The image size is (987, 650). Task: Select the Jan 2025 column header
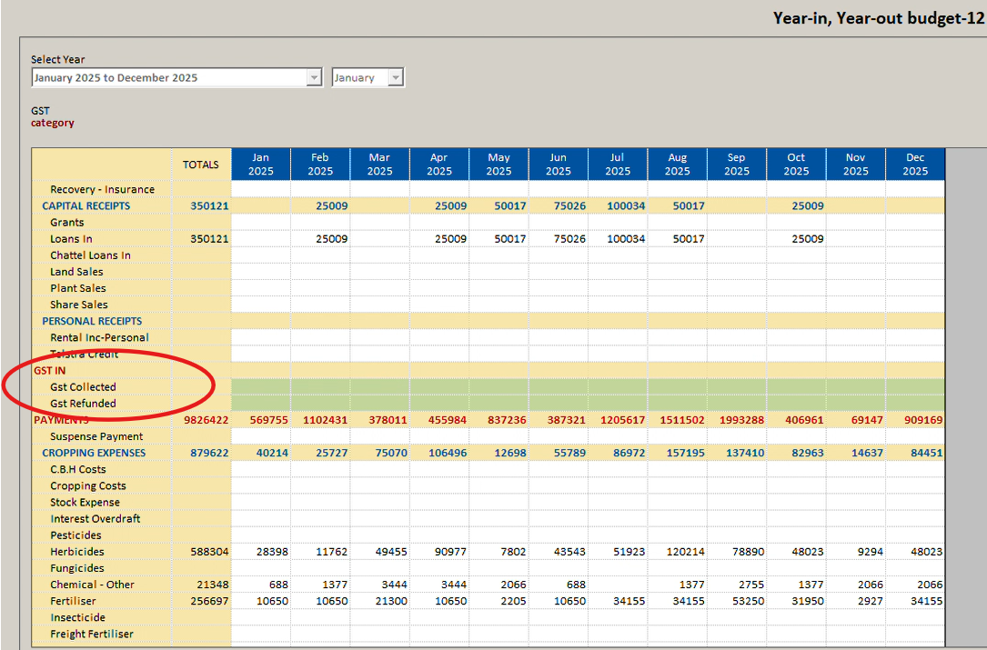coord(260,165)
